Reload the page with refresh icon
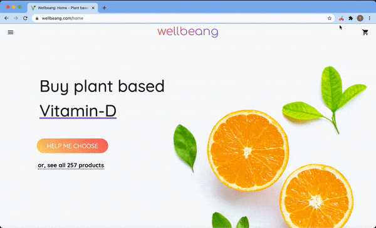376x228 pixels. (x=25, y=18)
